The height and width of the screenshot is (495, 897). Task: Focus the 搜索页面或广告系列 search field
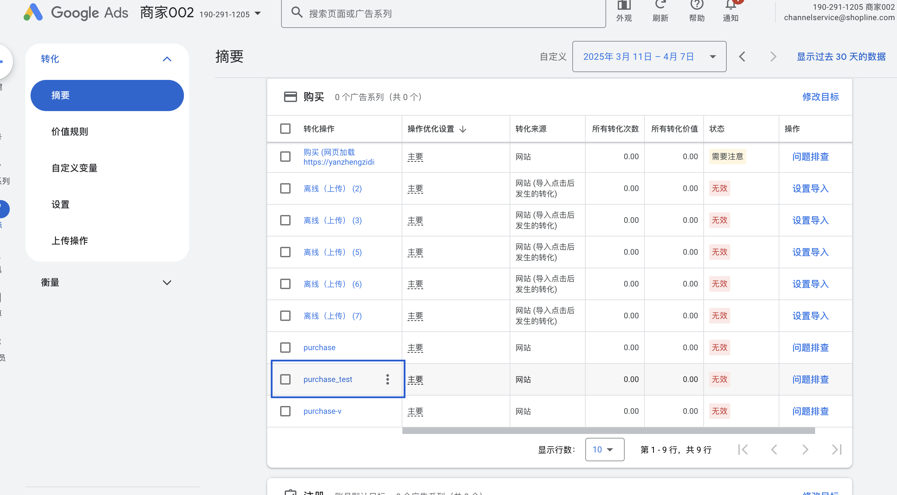pos(443,13)
